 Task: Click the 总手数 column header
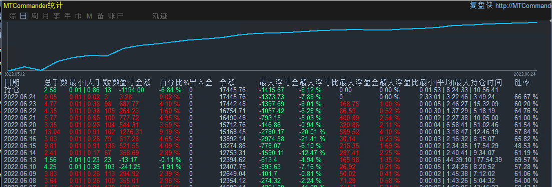56,82
